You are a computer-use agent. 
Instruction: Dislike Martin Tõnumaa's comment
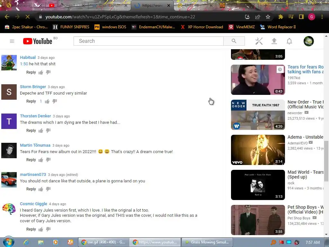(x=48, y=160)
